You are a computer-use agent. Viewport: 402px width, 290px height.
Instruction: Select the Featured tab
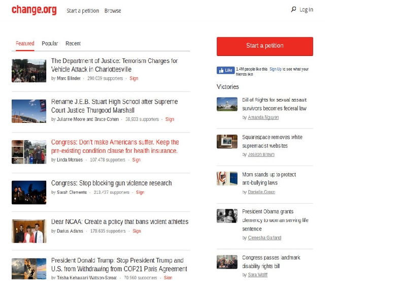(x=25, y=44)
